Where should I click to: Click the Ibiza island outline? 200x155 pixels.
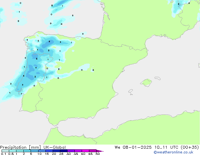[x=131, y=91]
